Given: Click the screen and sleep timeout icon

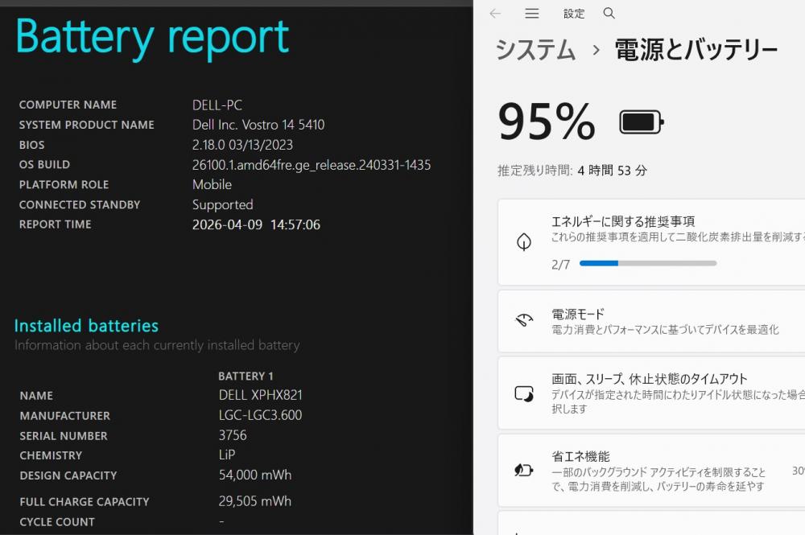Looking at the screenshot, I should pyautogui.click(x=524, y=393).
